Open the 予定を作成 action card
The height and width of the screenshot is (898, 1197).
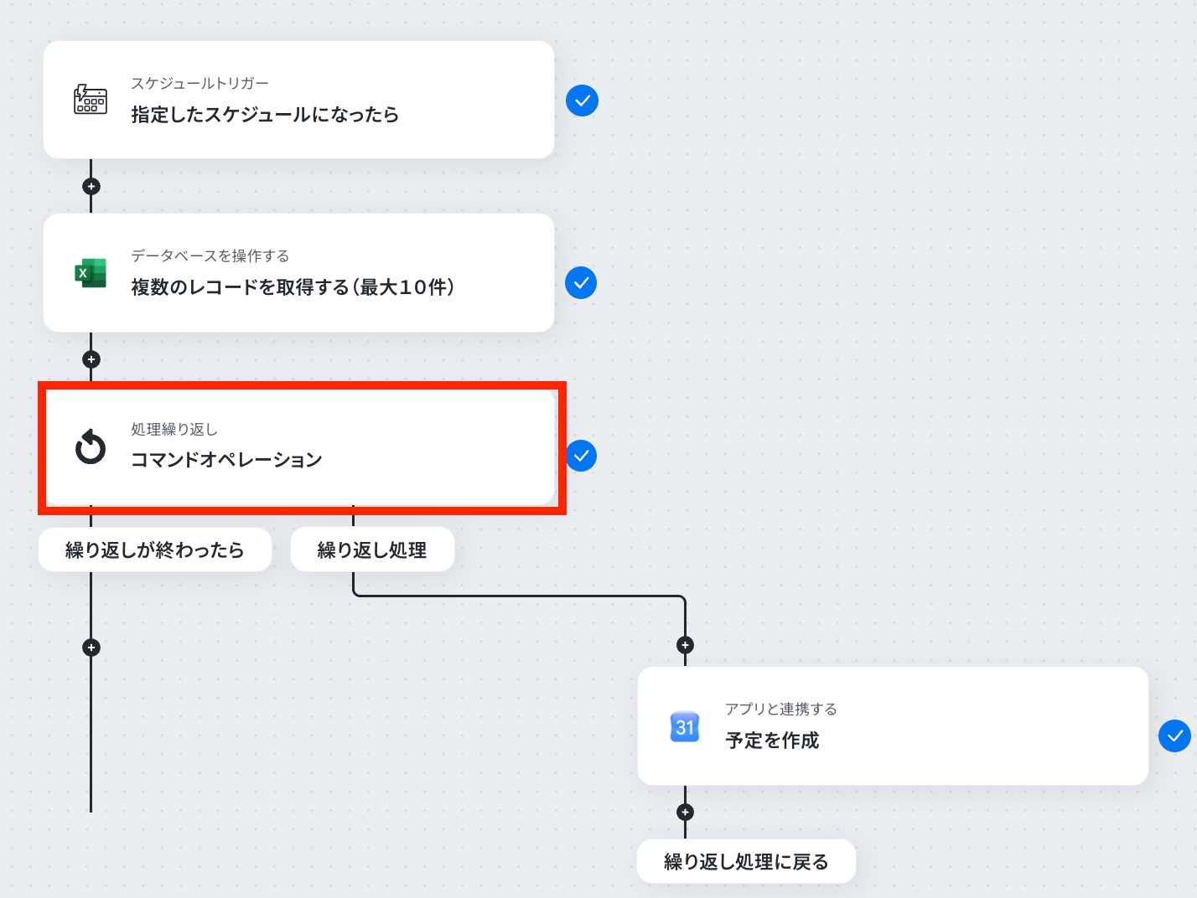(x=893, y=725)
